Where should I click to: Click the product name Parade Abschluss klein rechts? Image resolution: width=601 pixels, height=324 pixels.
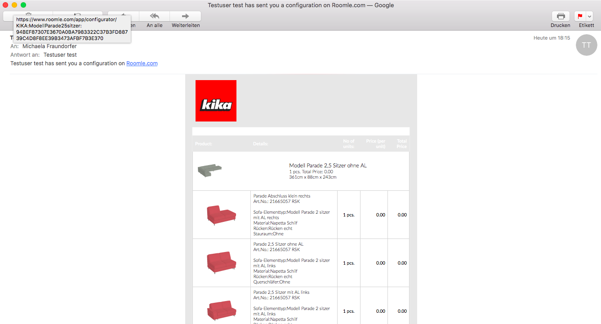pos(282,196)
